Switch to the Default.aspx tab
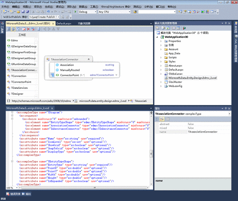This screenshot has height=201, width=238. pos(64,23)
